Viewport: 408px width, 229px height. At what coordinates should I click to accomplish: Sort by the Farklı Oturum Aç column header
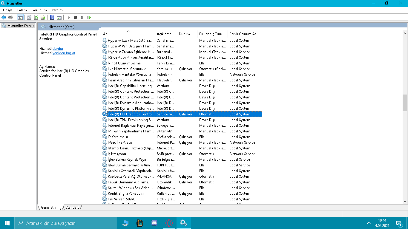pos(245,34)
